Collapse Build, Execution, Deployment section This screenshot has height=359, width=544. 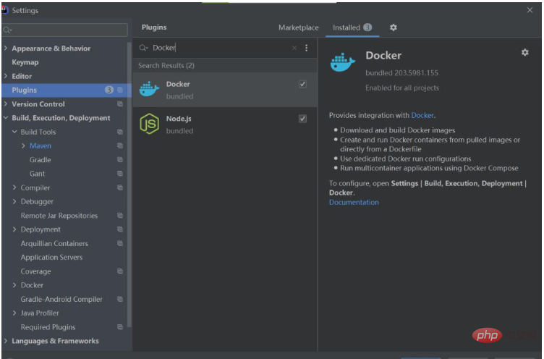point(6,118)
